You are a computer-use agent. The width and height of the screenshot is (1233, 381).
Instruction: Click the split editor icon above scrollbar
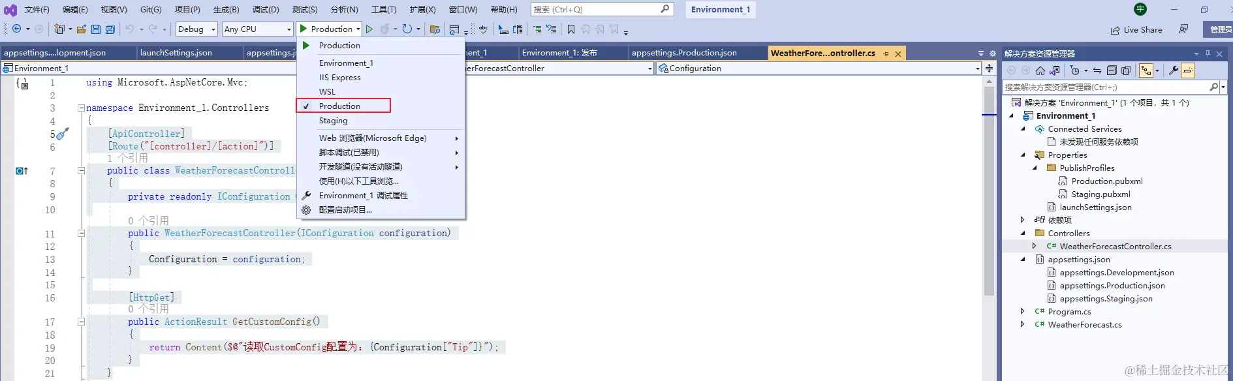click(x=989, y=68)
